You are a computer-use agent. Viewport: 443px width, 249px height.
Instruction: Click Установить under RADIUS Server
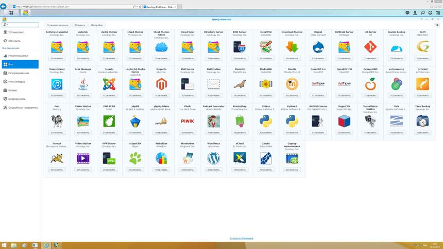(x=318, y=133)
